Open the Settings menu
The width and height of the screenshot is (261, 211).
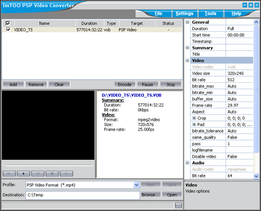pos(184,14)
